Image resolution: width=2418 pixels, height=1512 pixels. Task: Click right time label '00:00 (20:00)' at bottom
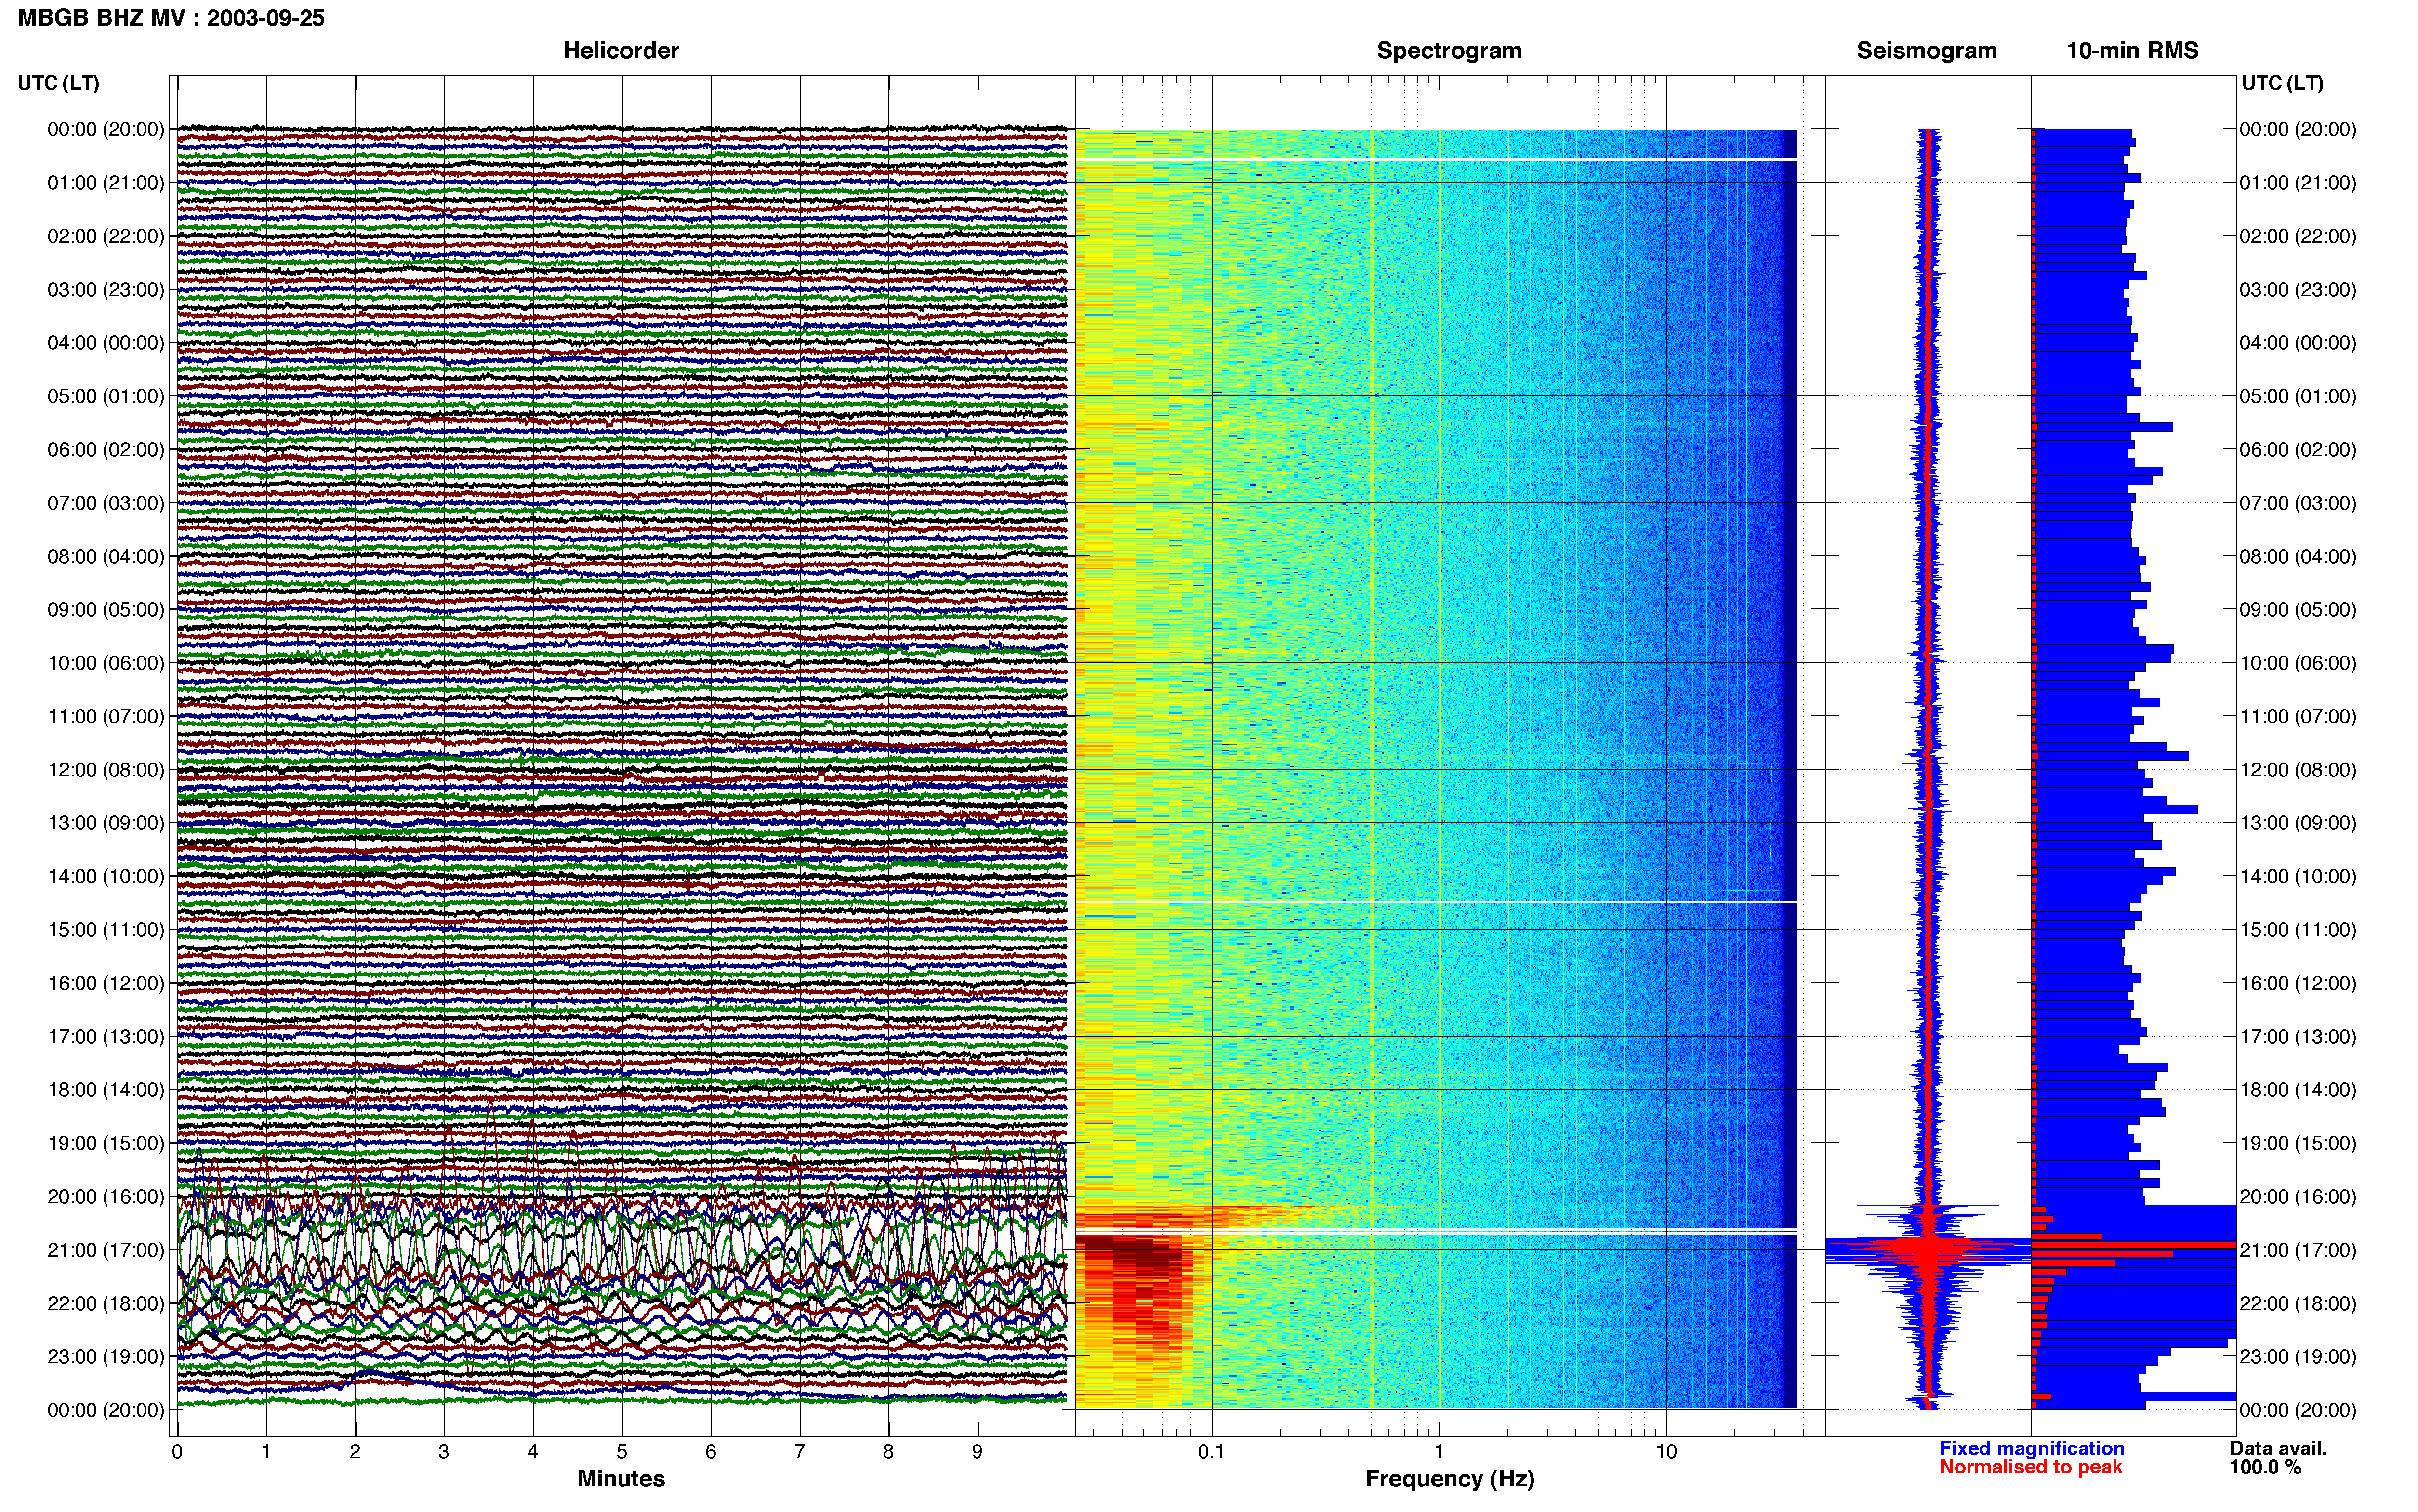point(2298,1410)
